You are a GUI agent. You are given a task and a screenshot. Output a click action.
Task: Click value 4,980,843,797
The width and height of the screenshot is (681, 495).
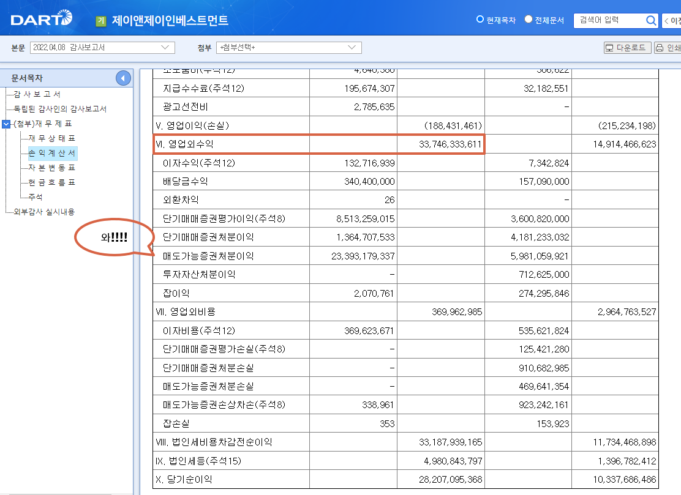(453, 461)
